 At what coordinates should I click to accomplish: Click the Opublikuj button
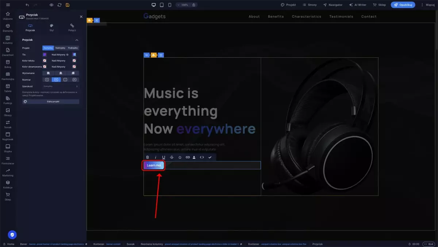[x=403, y=5]
